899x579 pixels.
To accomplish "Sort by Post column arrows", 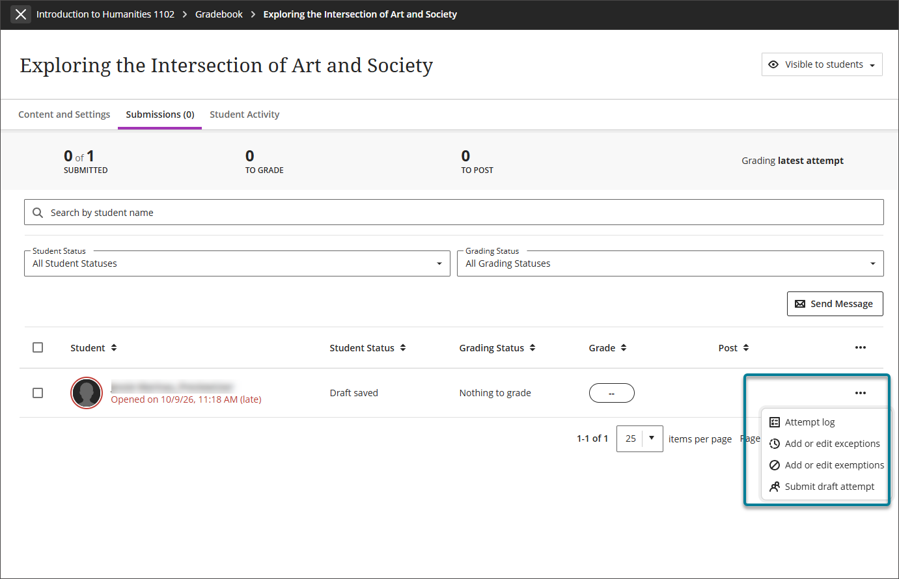I will (746, 348).
